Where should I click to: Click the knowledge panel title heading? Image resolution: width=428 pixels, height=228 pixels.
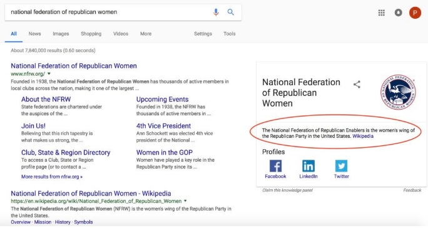pos(301,93)
